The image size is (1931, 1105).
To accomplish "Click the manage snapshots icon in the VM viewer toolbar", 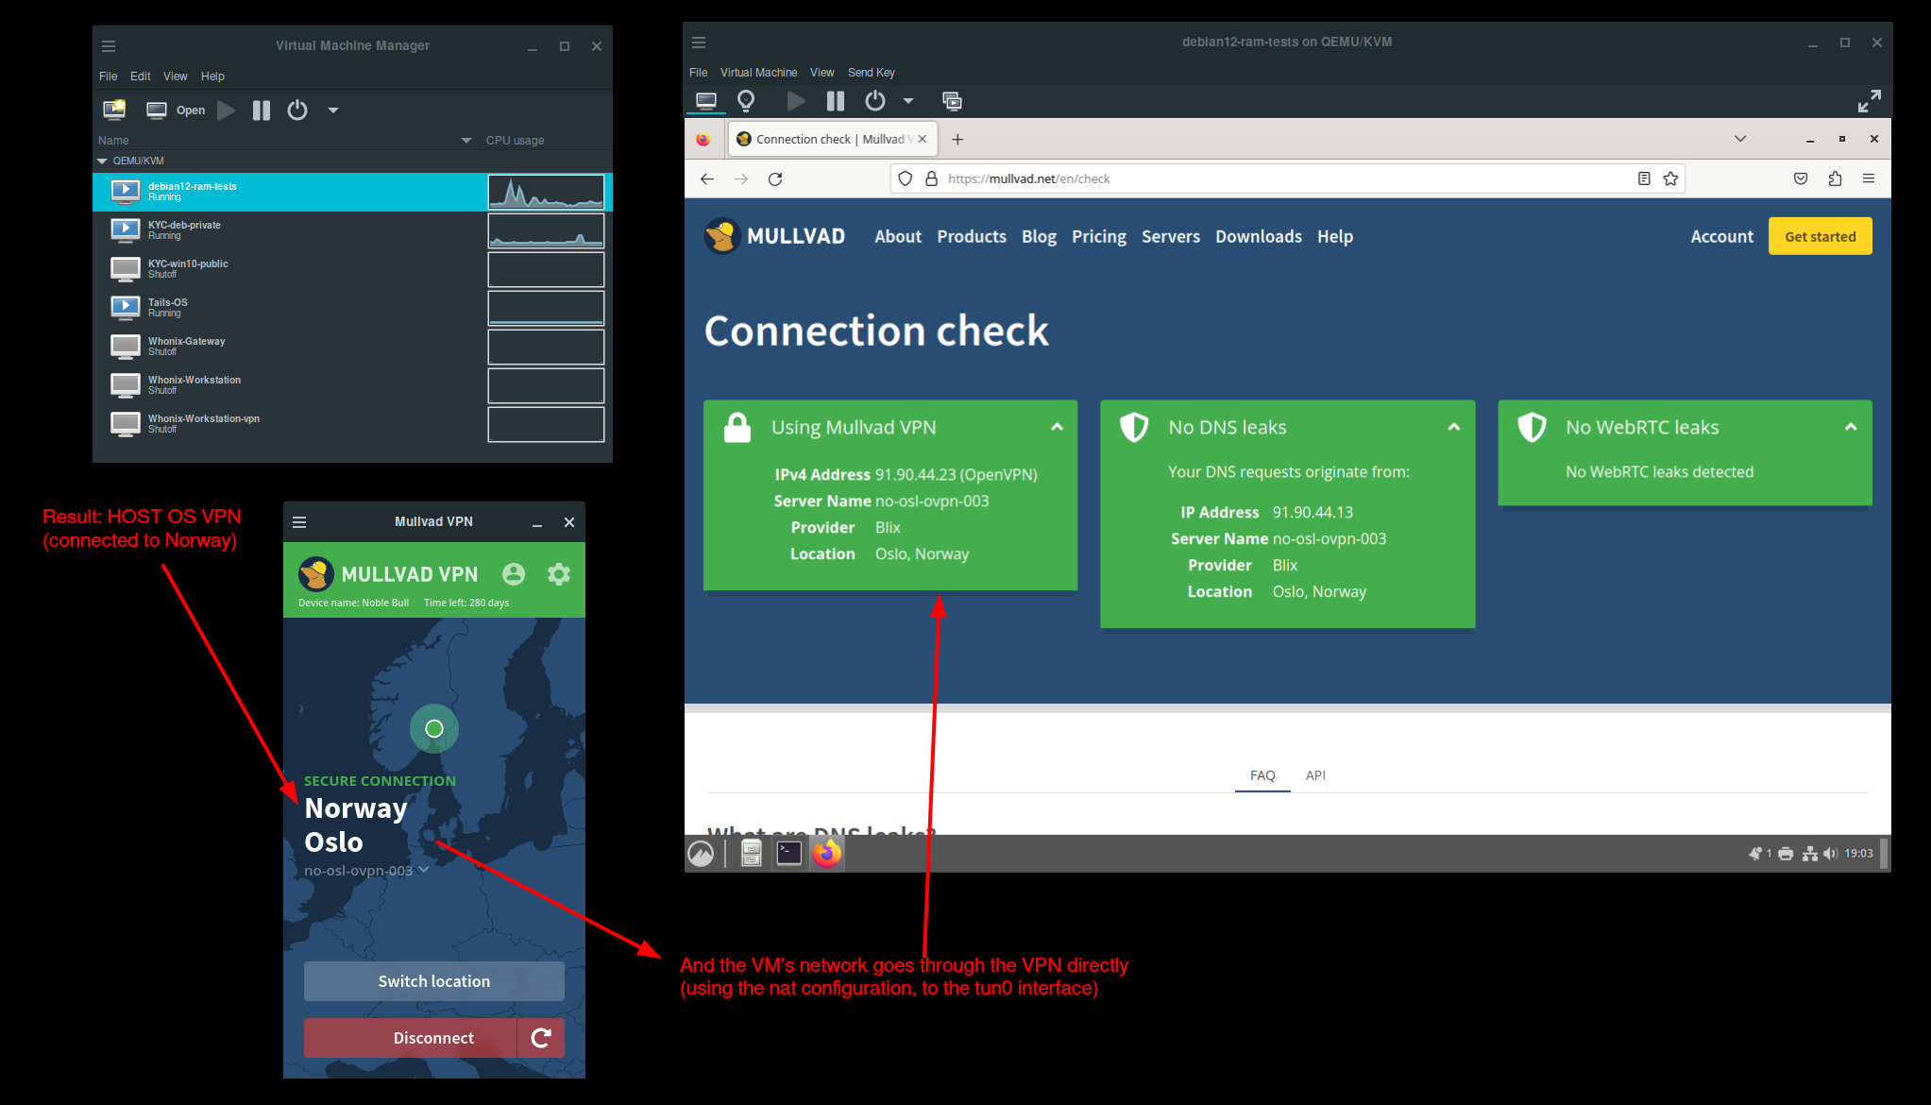I will point(952,101).
